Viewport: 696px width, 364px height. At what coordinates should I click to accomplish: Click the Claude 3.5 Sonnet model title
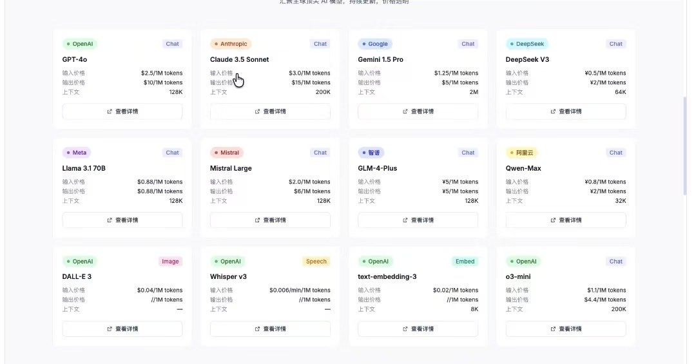pos(239,59)
